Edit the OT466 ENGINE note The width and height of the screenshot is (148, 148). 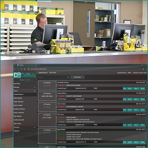tap(125, 125)
